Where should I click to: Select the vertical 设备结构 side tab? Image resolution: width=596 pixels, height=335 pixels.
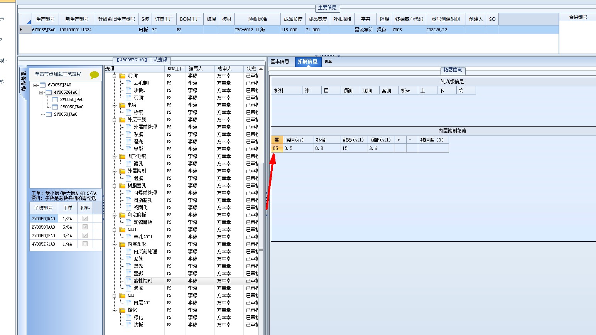[24, 82]
